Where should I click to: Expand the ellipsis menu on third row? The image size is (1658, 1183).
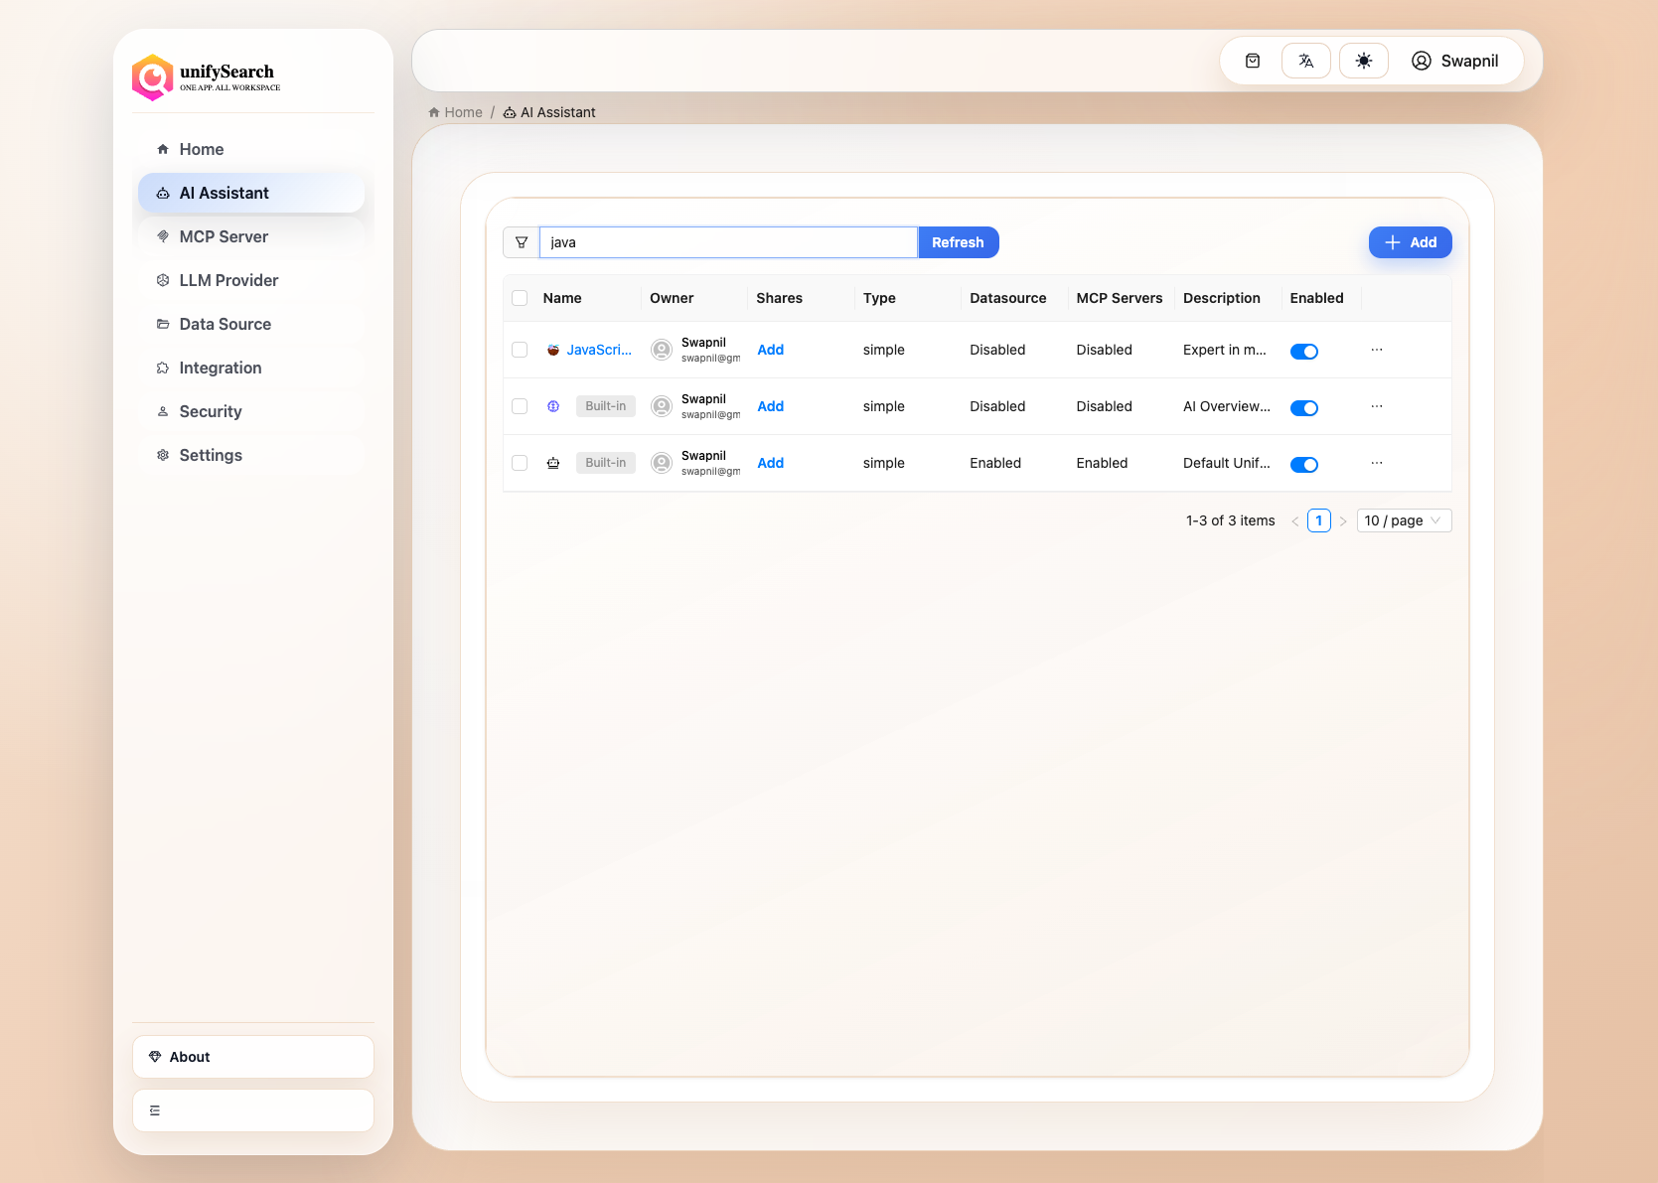[1377, 463]
